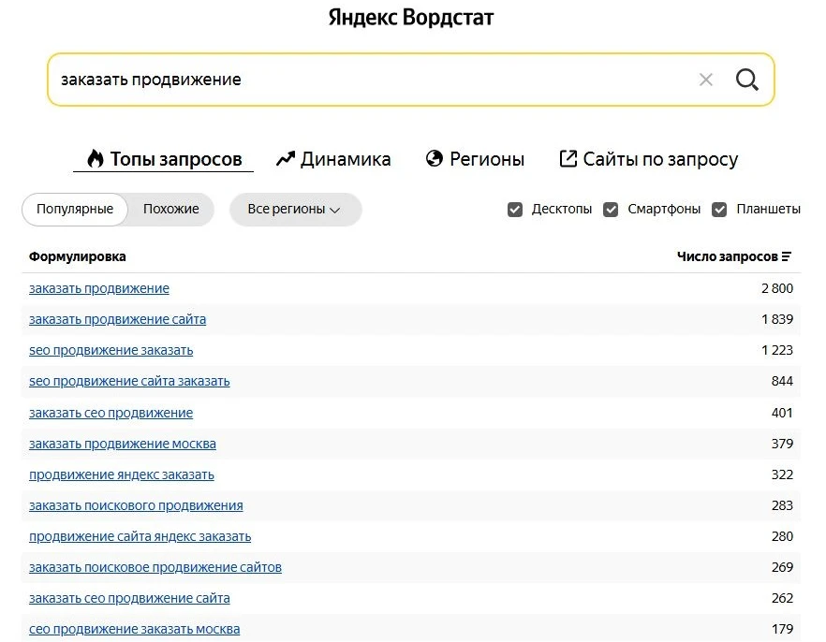Viewport: 826px width, 642px height.
Task: Start search via the magnifier icon
Action: tap(746, 80)
